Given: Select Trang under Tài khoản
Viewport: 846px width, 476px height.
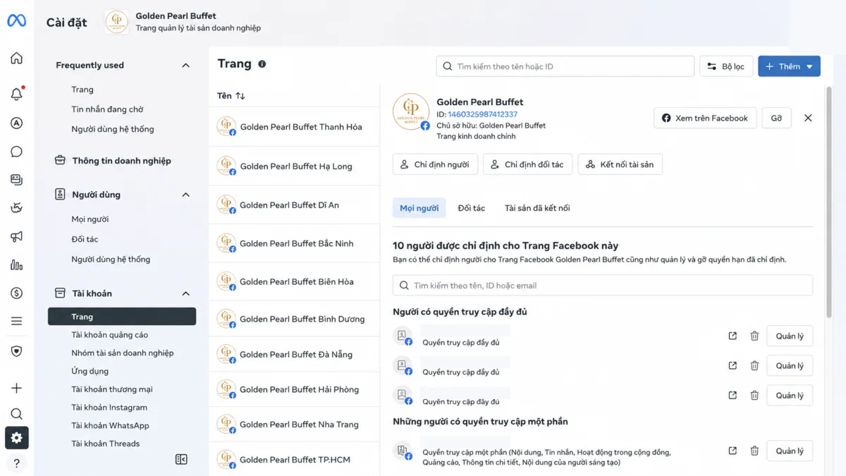Looking at the screenshot, I should coord(122,317).
